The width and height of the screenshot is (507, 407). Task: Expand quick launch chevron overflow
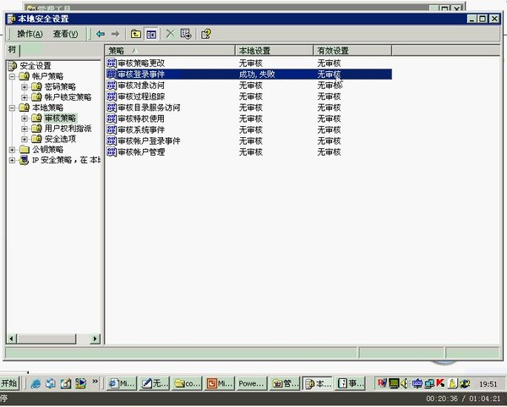coord(95,382)
